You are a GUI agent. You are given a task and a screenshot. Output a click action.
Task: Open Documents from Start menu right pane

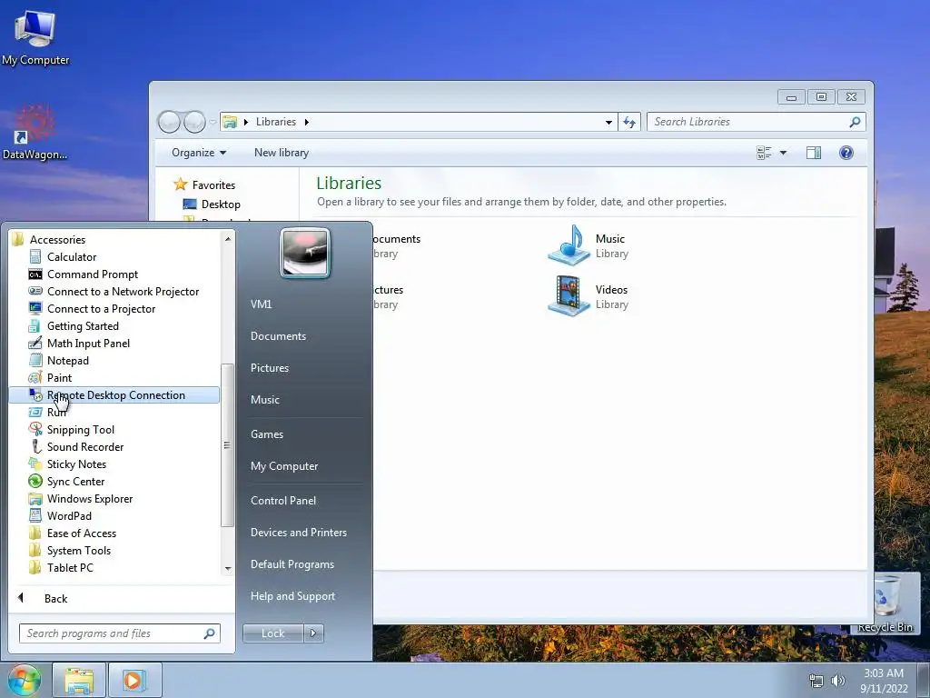click(278, 336)
